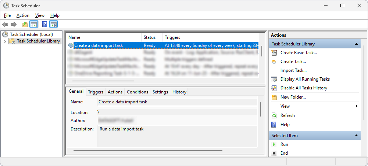
Task: Toggle the Show/Hide Action Pane toolbar icon
Action: pyautogui.click(x=54, y=24)
